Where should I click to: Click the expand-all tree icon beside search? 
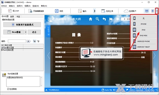coord(34,41)
